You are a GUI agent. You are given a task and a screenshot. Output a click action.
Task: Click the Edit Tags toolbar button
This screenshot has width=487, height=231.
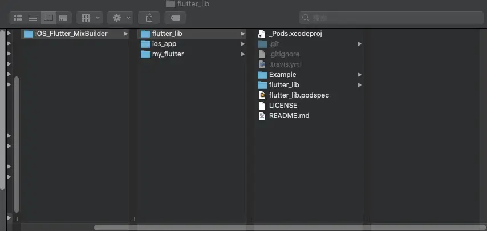pos(175,18)
